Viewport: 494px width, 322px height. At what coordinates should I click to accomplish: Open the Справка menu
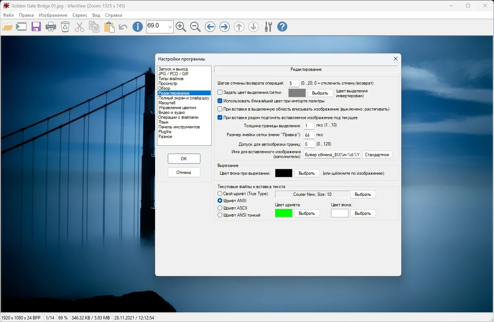click(113, 15)
